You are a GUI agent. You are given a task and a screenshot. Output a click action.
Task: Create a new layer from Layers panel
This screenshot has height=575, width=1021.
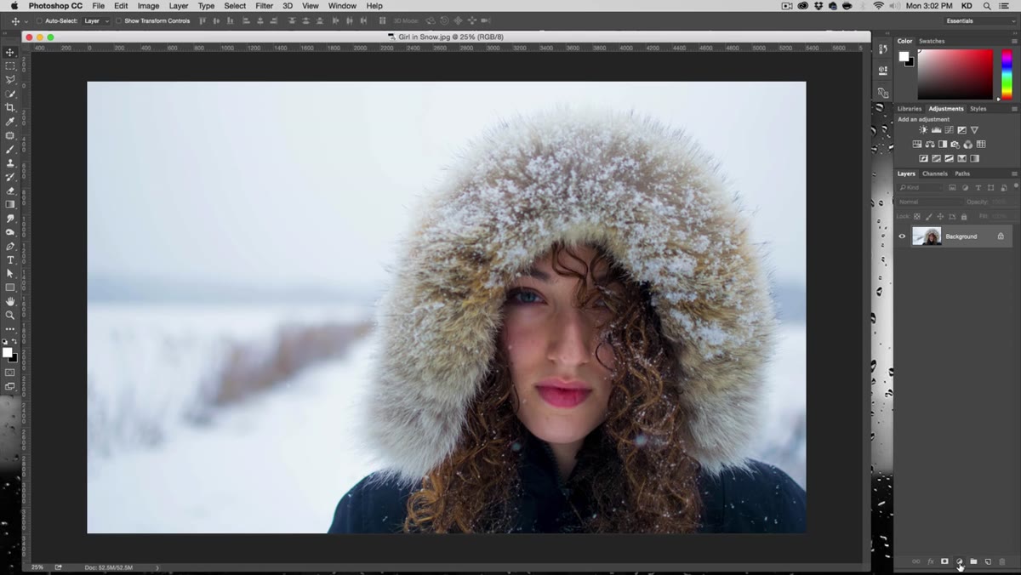[x=988, y=561]
